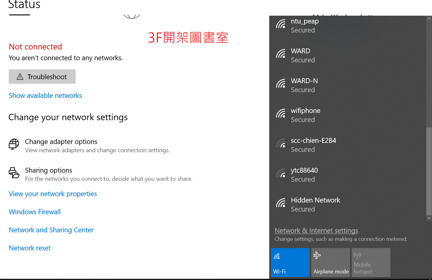
Task: Toggle the Wi-Fi quick action tile
Action: 290,262
